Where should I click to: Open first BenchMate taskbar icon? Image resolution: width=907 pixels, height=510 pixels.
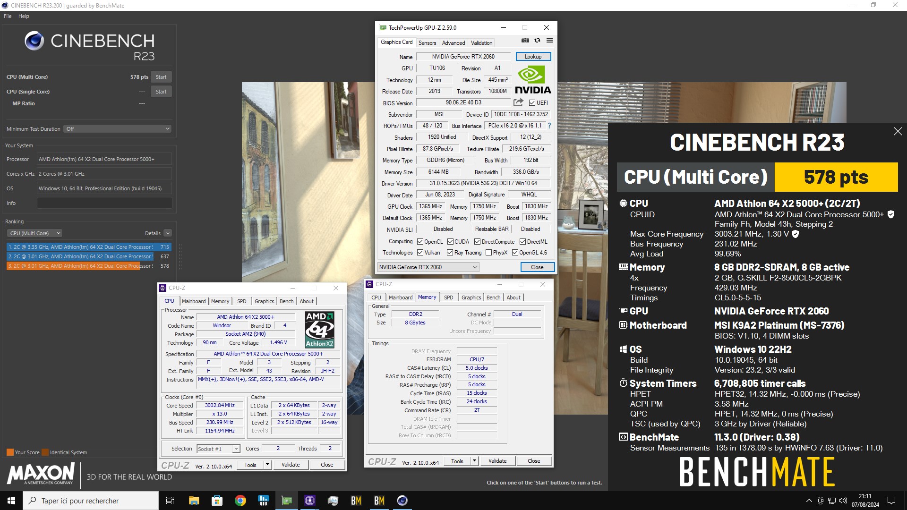[x=356, y=501]
